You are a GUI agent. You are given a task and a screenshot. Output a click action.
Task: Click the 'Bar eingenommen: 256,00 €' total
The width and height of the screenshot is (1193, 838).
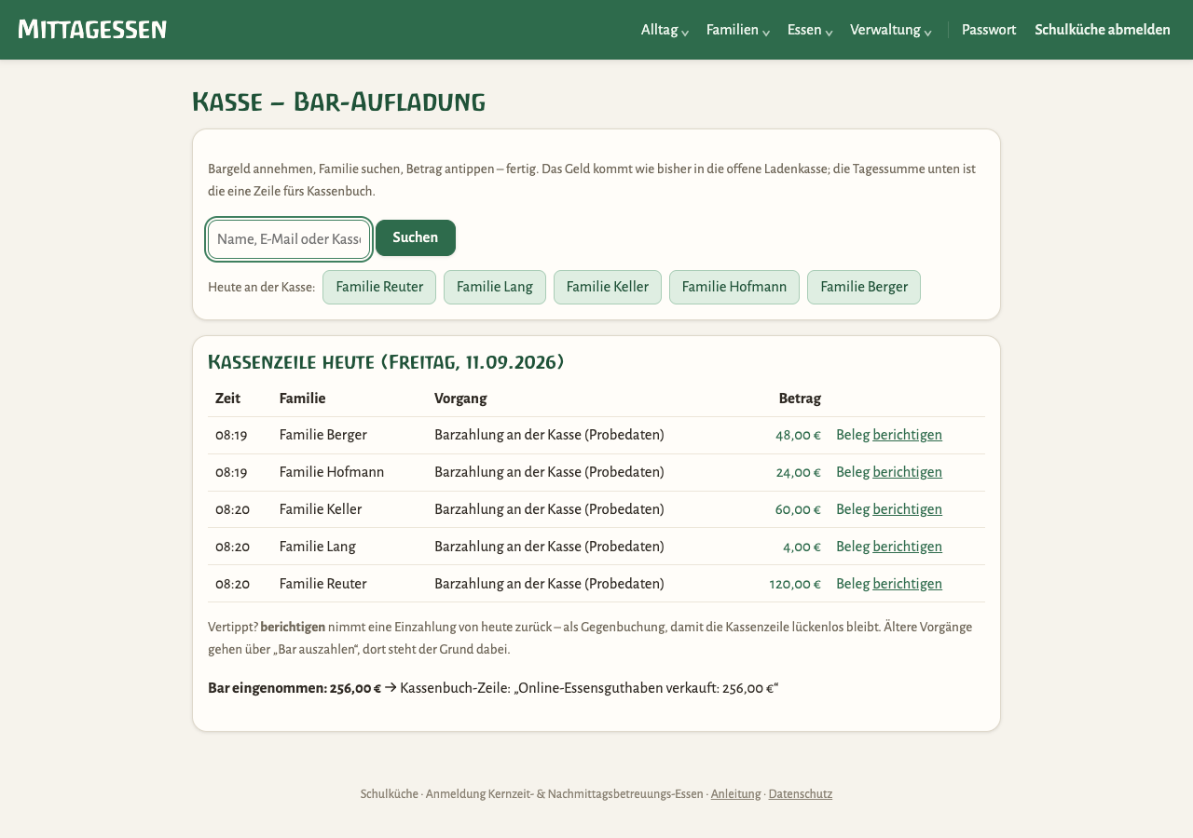tap(295, 688)
